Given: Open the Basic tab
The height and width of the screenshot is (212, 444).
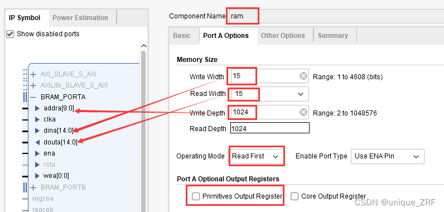Looking at the screenshot, I should [x=182, y=36].
